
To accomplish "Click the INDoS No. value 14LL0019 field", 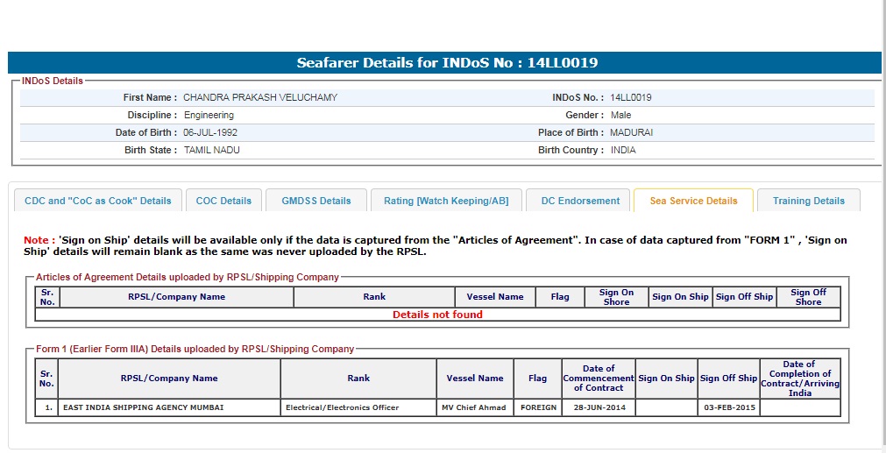I will [630, 98].
